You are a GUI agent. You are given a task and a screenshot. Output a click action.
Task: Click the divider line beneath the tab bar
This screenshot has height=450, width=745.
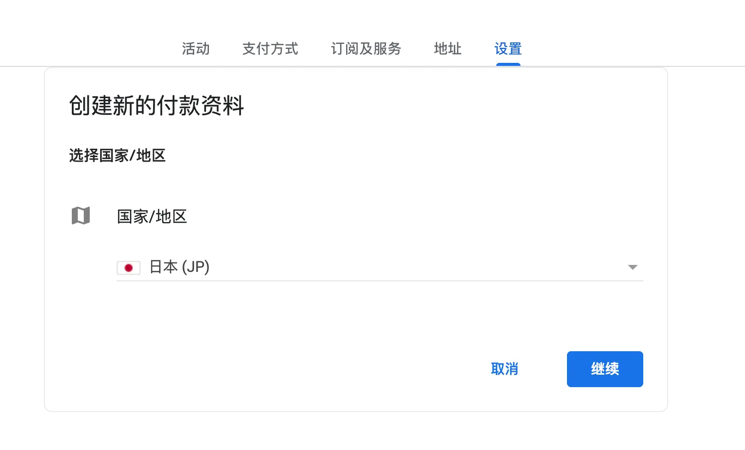(x=698, y=66)
